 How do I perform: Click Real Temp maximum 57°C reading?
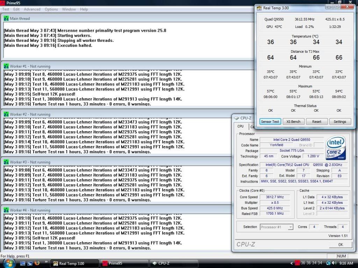coord(270,91)
